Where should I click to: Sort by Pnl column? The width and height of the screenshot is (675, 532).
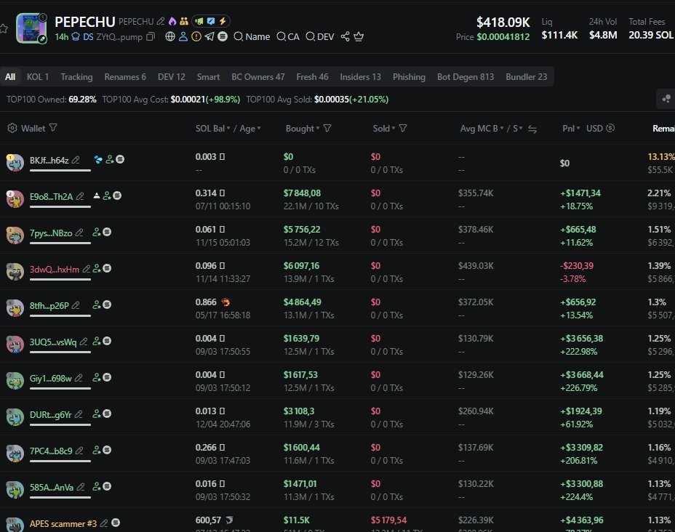coord(571,129)
